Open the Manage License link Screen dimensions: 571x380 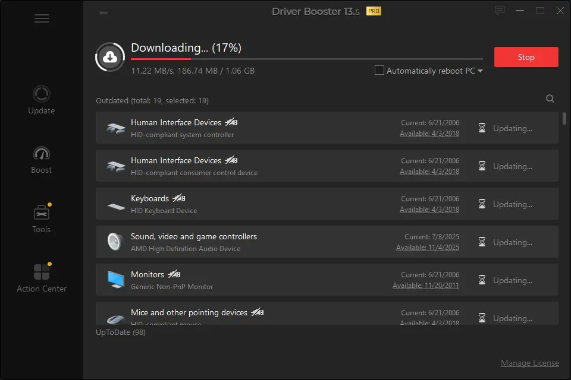click(x=529, y=363)
